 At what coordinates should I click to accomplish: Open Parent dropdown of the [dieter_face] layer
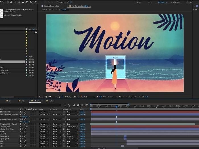coord(72,127)
